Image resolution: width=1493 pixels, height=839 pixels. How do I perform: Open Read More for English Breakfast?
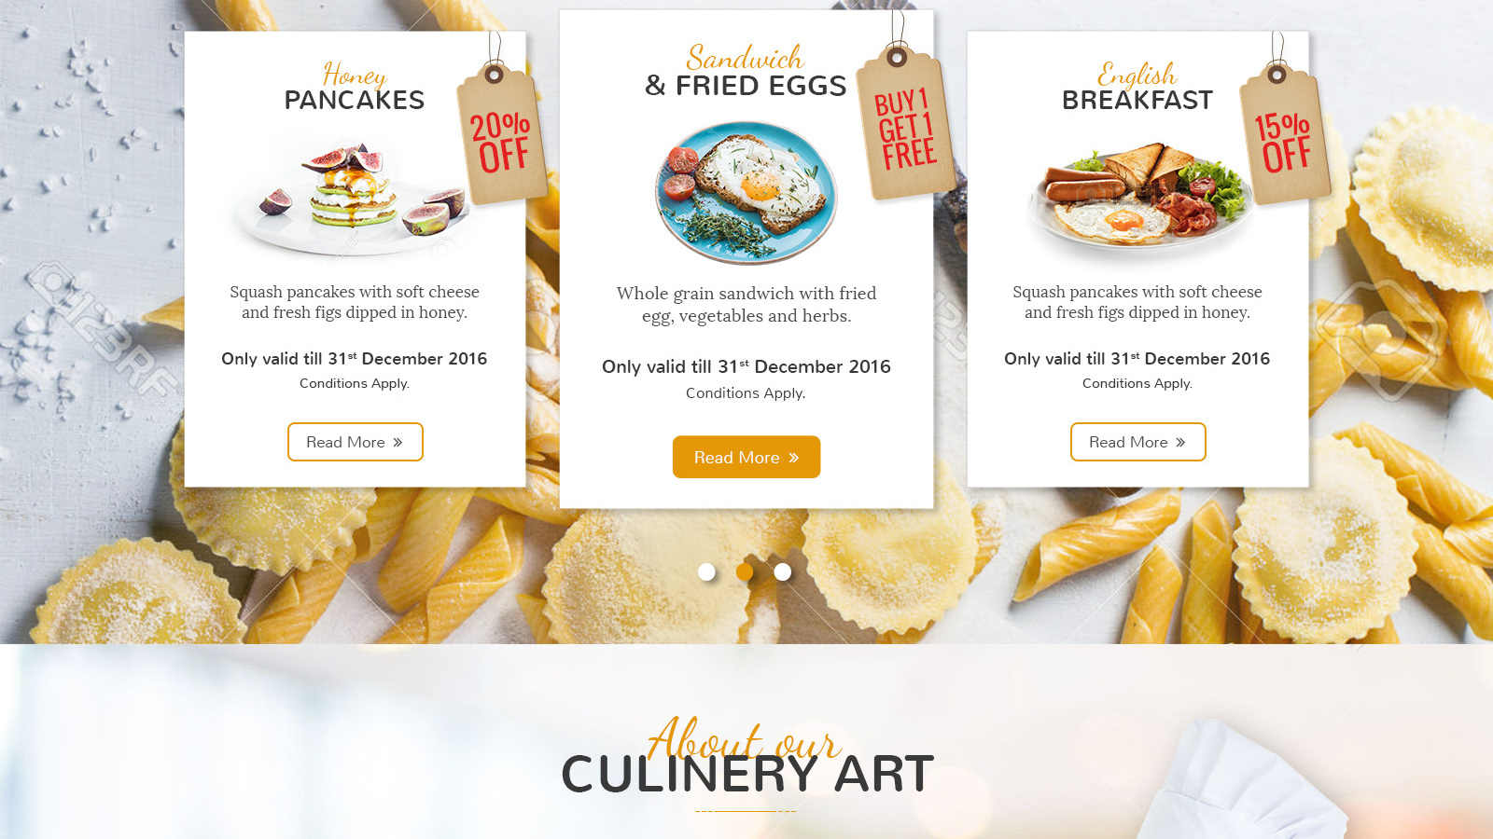(x=1137, y=442)
